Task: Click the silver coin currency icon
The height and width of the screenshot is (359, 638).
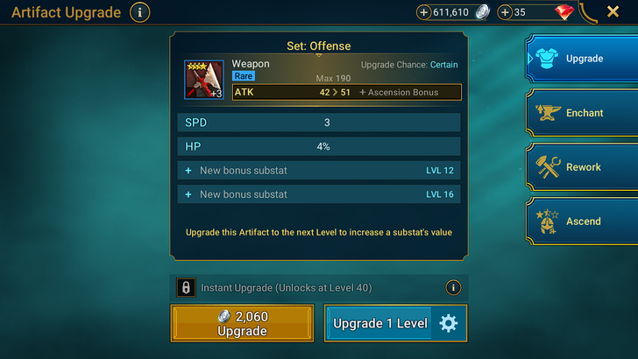Action: coord(482,12)
